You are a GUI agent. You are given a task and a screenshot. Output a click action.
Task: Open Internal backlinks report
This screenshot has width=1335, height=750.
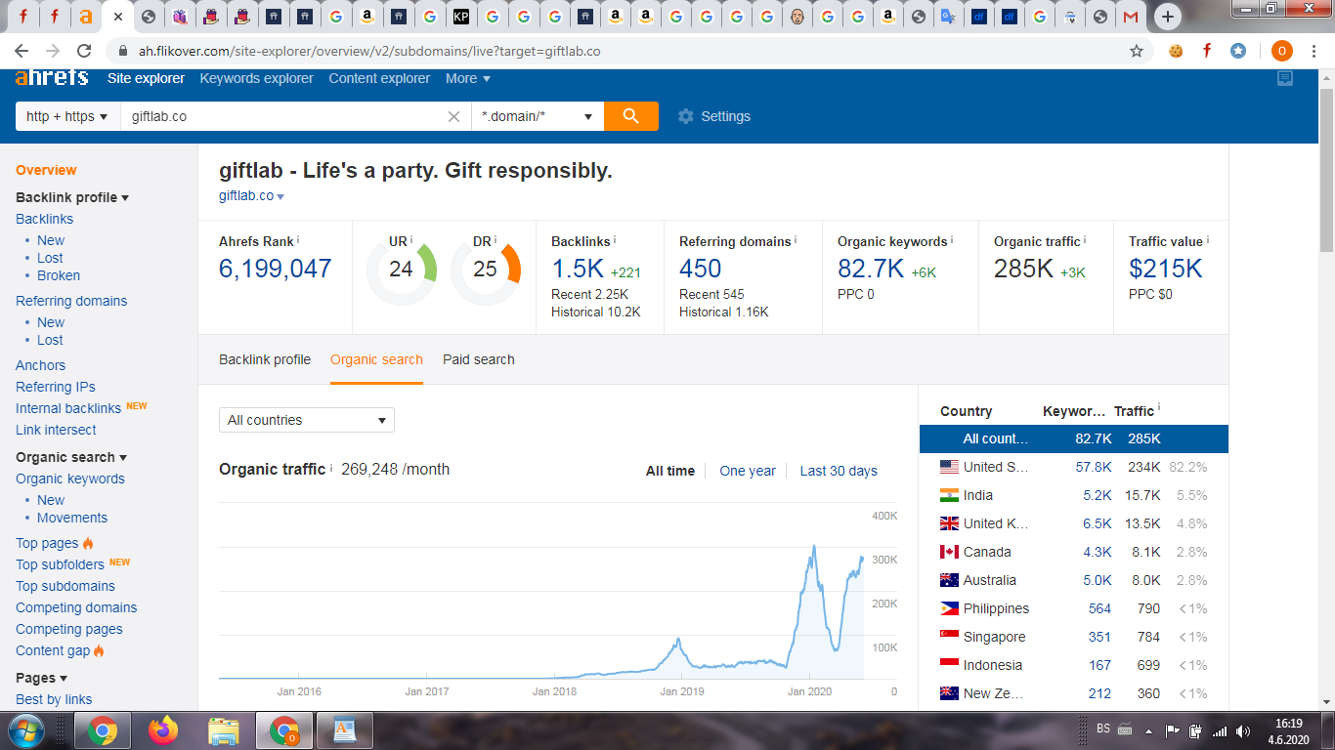[x=68, y=408]
